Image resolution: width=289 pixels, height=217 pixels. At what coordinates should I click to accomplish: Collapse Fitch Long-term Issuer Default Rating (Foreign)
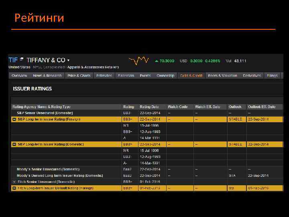14,188
